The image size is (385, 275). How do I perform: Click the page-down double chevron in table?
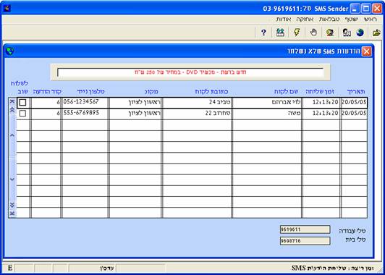point(12,205)
